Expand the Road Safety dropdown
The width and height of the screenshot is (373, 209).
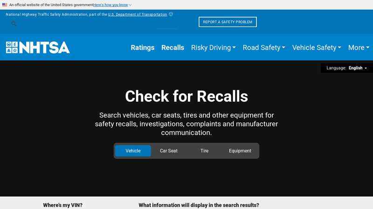[x=264, y=48]
